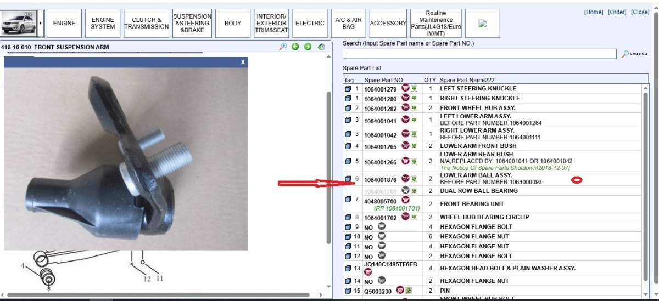Expand the vehicle model selector arrow
Image resolution: width=659 pixels, height=301 pixels.
pyautogui.click(x=41, y=23)
